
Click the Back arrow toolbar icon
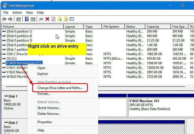coord(4,19)
